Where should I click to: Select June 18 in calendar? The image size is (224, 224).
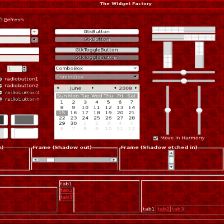[x=97, y=113]
